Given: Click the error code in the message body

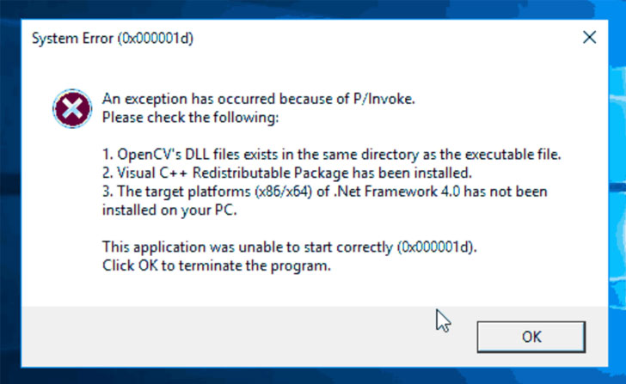Looking at the screenshot, I should pyautogui.click(x=436, y=247).
